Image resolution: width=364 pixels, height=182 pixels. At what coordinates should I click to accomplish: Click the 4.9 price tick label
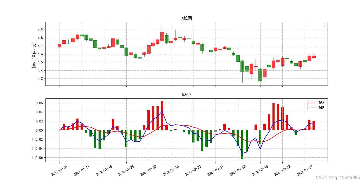[x=41, y=30]
